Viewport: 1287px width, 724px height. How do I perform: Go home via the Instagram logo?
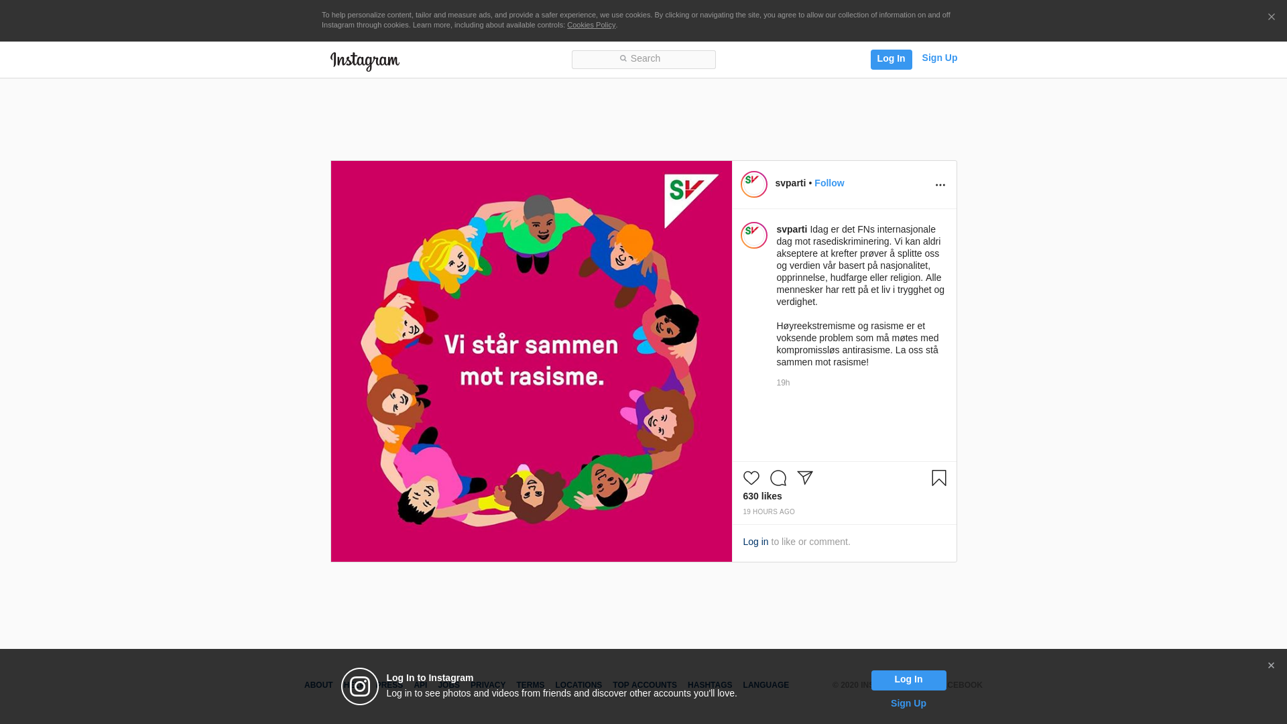(365, 61)
